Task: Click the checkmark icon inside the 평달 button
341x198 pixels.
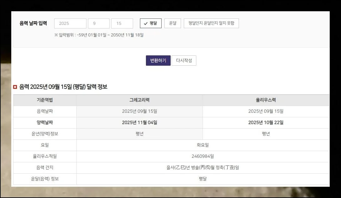Action: click(x=145, y=23)
